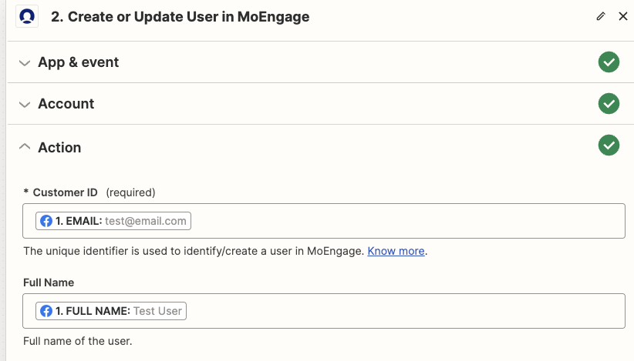Expand the Account section chevron
This screenshot has width=634, height=361.
(25, 105)
